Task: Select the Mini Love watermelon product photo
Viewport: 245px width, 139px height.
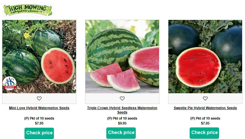Action: click(x=39, y=56)
